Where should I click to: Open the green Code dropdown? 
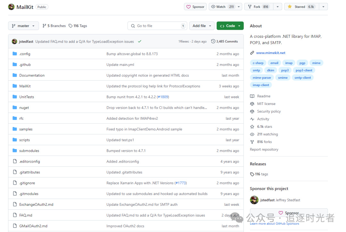point(230,26)
